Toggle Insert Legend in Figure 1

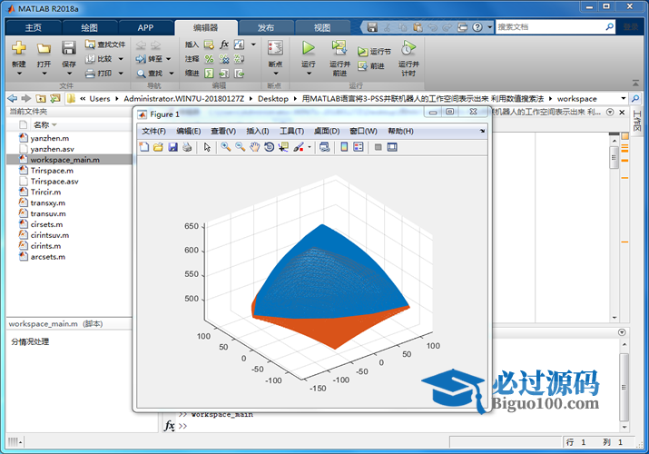(359, 147)
